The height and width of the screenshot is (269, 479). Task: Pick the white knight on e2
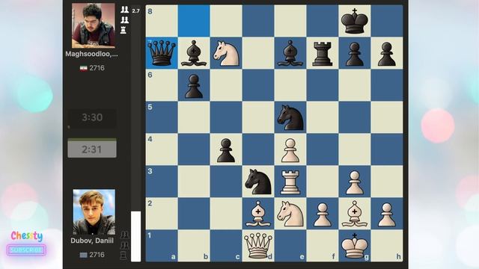pyautogui.click(x=290, y=214)
